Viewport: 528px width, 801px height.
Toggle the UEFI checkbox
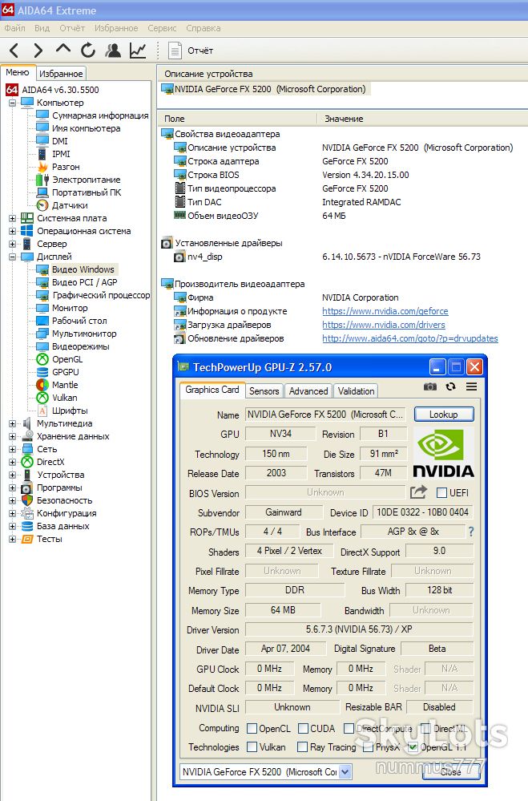coord(441,493)
